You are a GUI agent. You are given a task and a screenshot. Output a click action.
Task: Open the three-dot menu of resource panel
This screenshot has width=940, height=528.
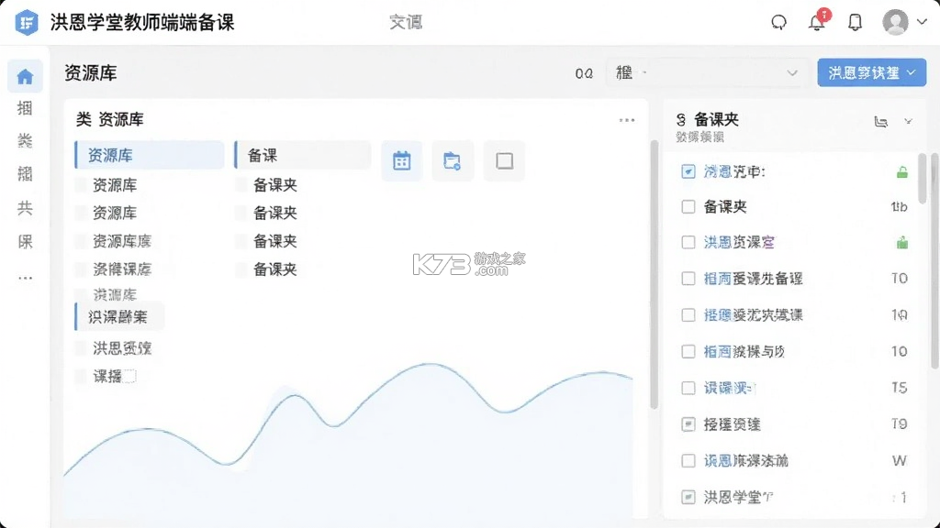point(626,120)
